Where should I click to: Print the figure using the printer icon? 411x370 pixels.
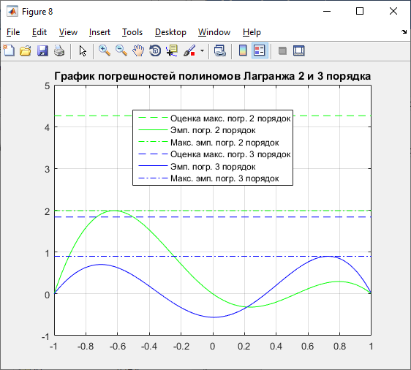coord(59,50)
